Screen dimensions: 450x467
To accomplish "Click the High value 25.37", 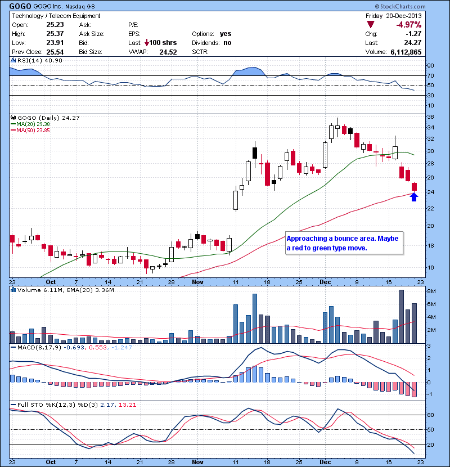I will pyautogui.click(x=55, y=34).
